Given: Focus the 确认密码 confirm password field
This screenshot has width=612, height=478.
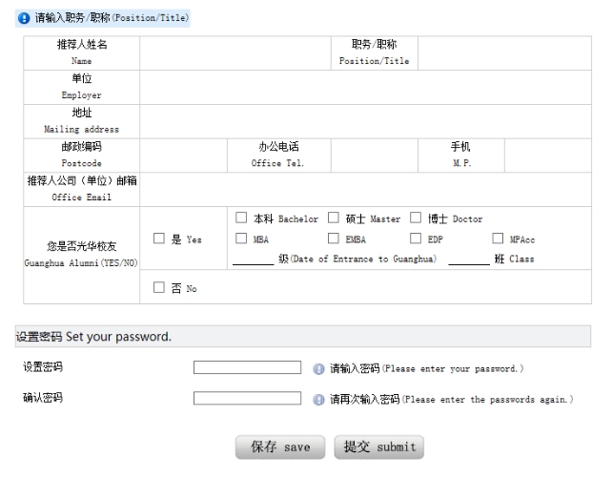Looking at the screenshot, I should point(248,399).
